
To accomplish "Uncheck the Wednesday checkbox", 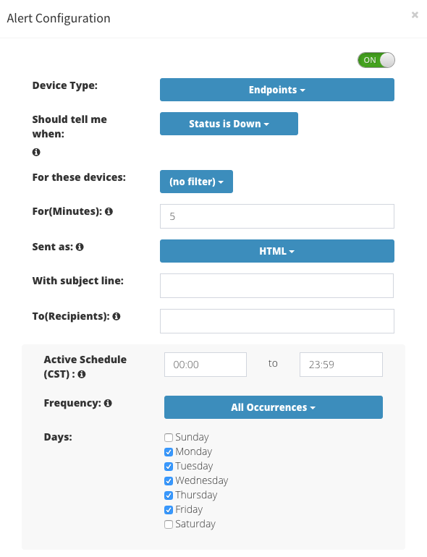I will (x=169, y=481).
